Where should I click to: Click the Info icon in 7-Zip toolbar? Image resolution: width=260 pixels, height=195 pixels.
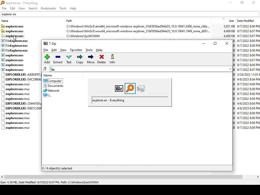coord(112,57)
